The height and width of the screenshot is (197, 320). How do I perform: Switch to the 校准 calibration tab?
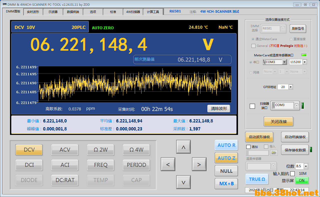tap(113, 12)
